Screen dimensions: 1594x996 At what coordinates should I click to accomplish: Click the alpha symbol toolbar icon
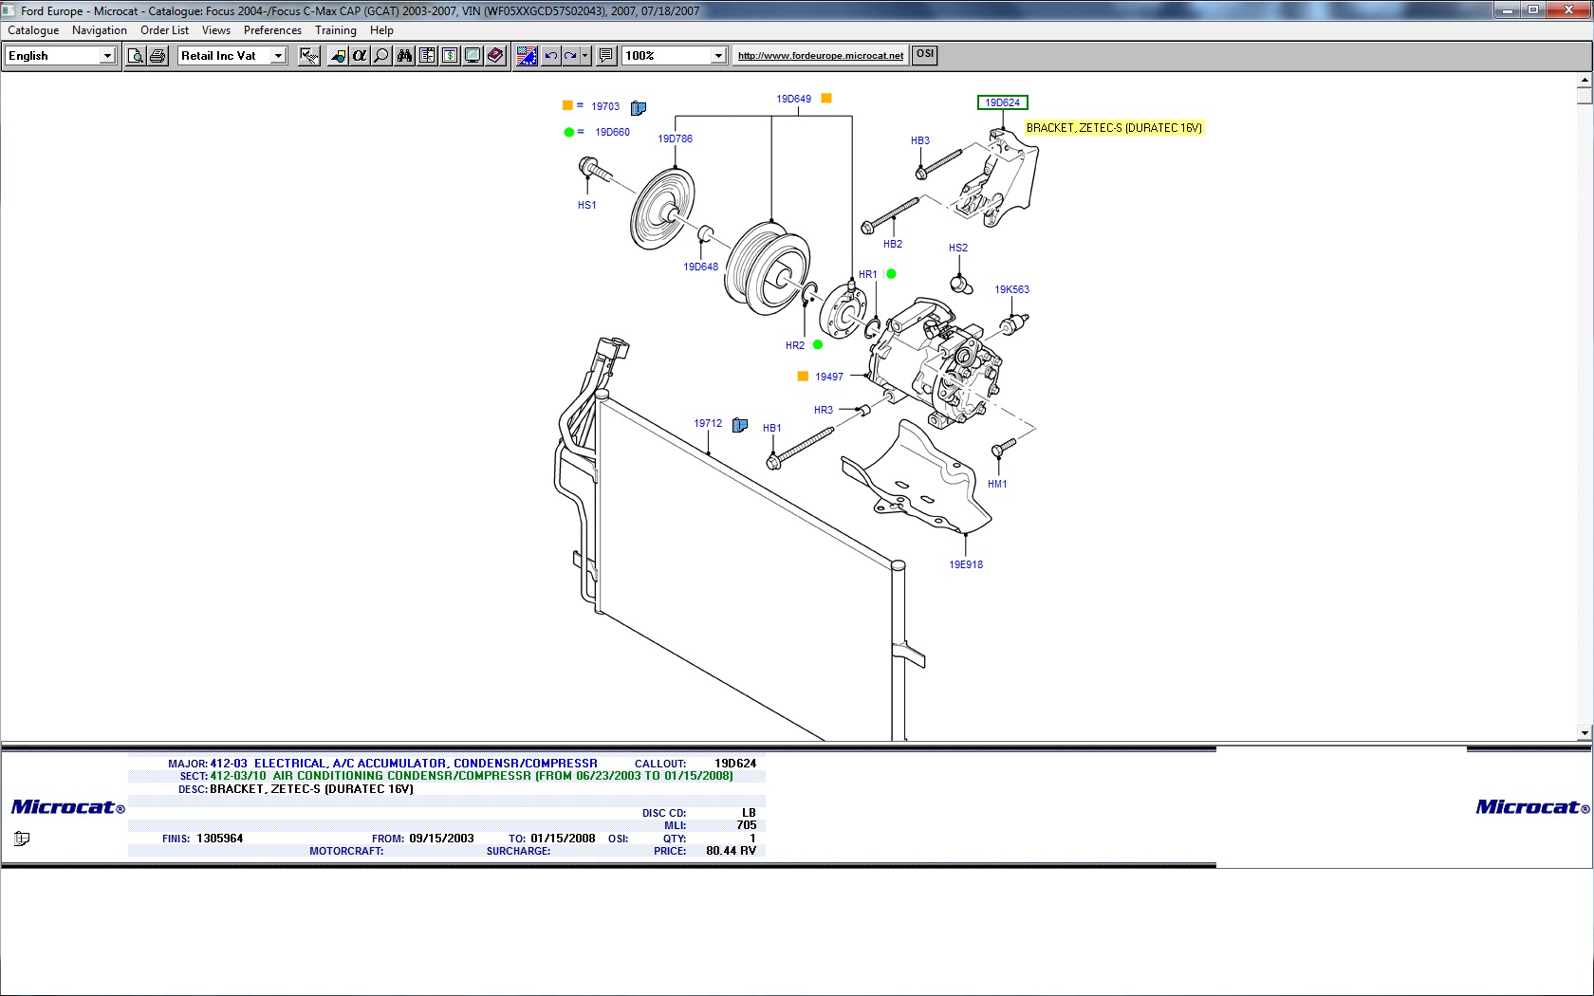pos(360,56)
